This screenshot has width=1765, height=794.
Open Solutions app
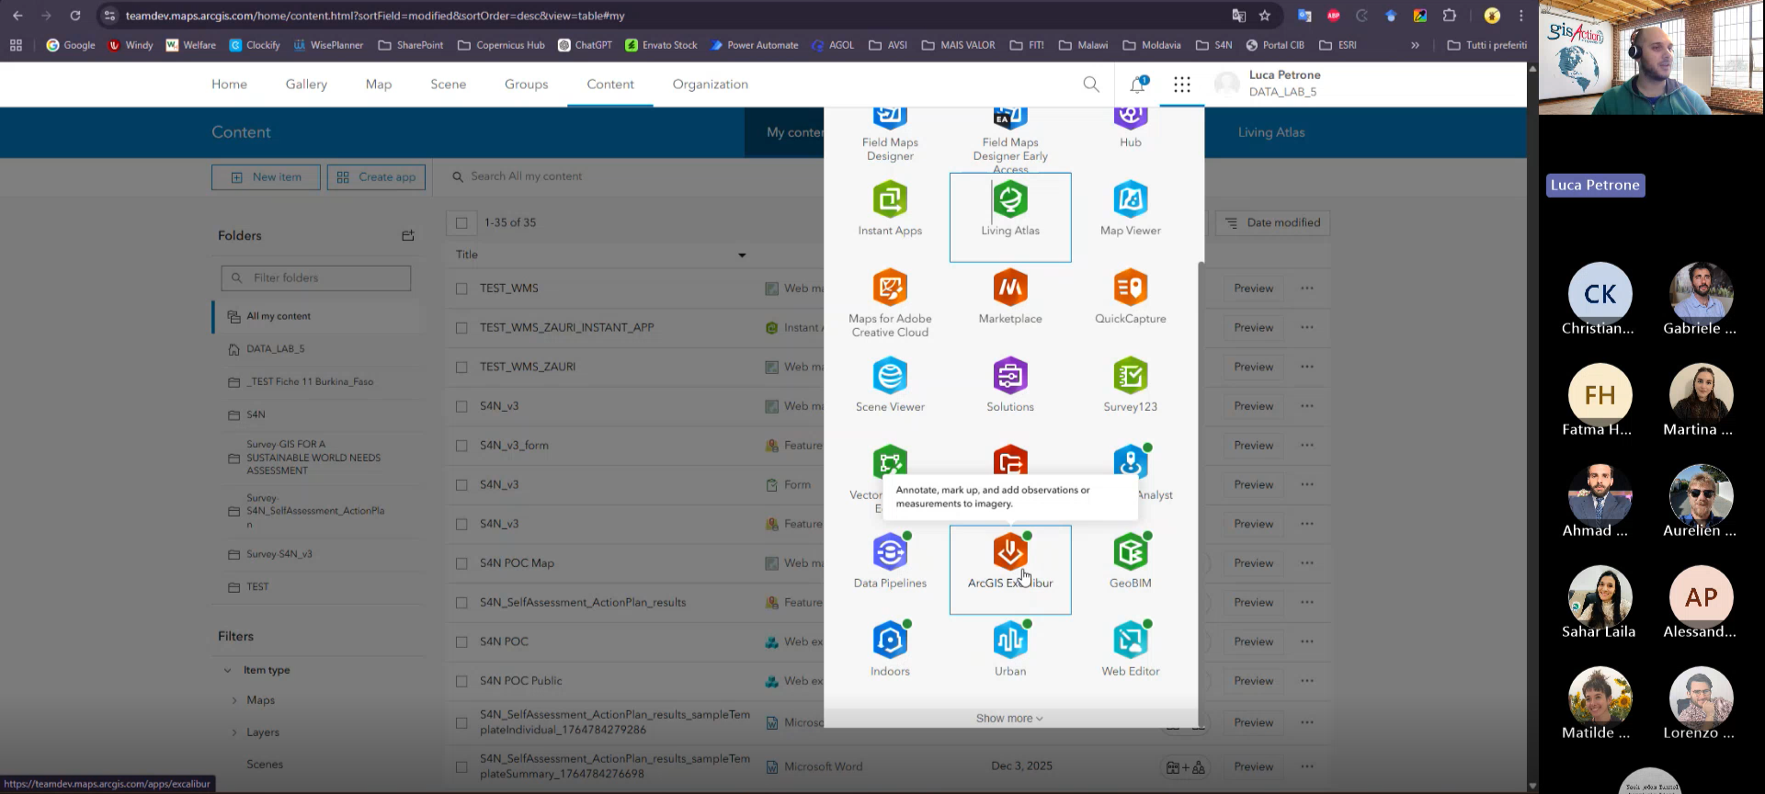pos(1010,385)
